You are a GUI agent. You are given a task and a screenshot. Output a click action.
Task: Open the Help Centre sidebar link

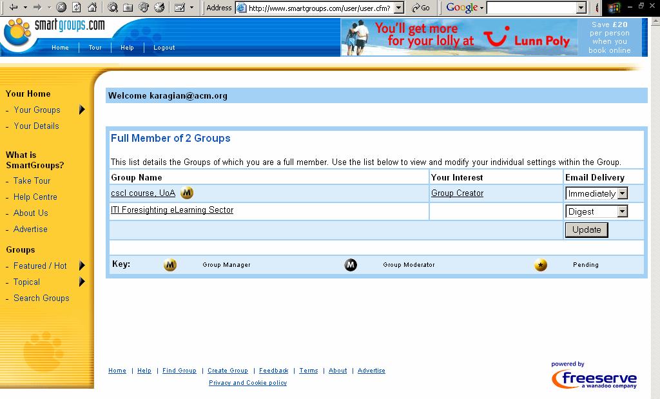point(35,197)
